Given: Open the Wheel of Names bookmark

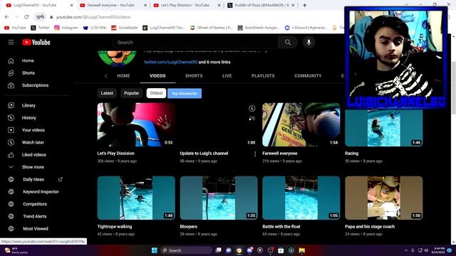Looking at the screenshot, I should 211,28.
